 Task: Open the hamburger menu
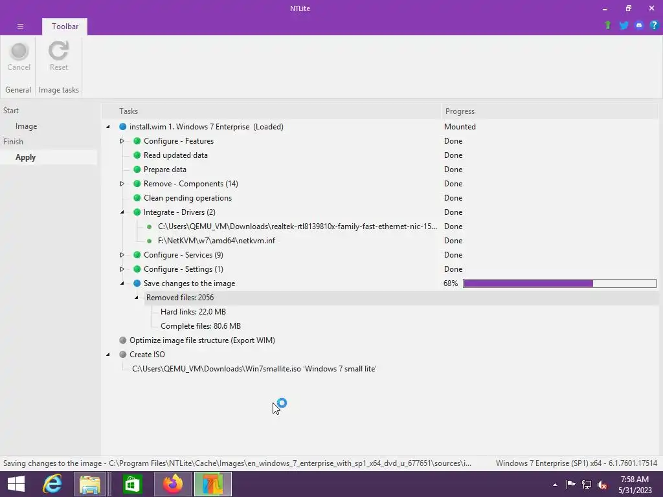pos(20,27)
